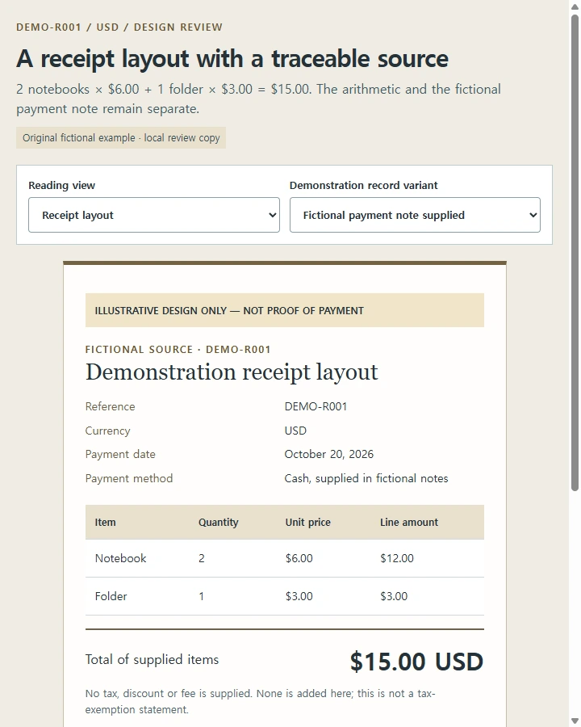The width and height of the screenshot is (581, 727).
Task: Click the Notebook unit price $6.00
Action: coord(299,558)
